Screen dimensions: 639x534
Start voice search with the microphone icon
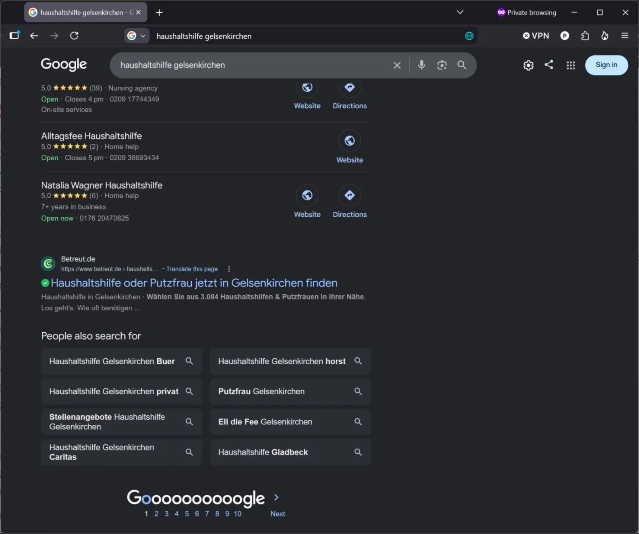coord(422,65)
